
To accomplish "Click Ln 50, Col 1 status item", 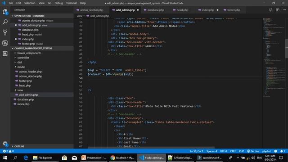I will click(x=197, y=151).
